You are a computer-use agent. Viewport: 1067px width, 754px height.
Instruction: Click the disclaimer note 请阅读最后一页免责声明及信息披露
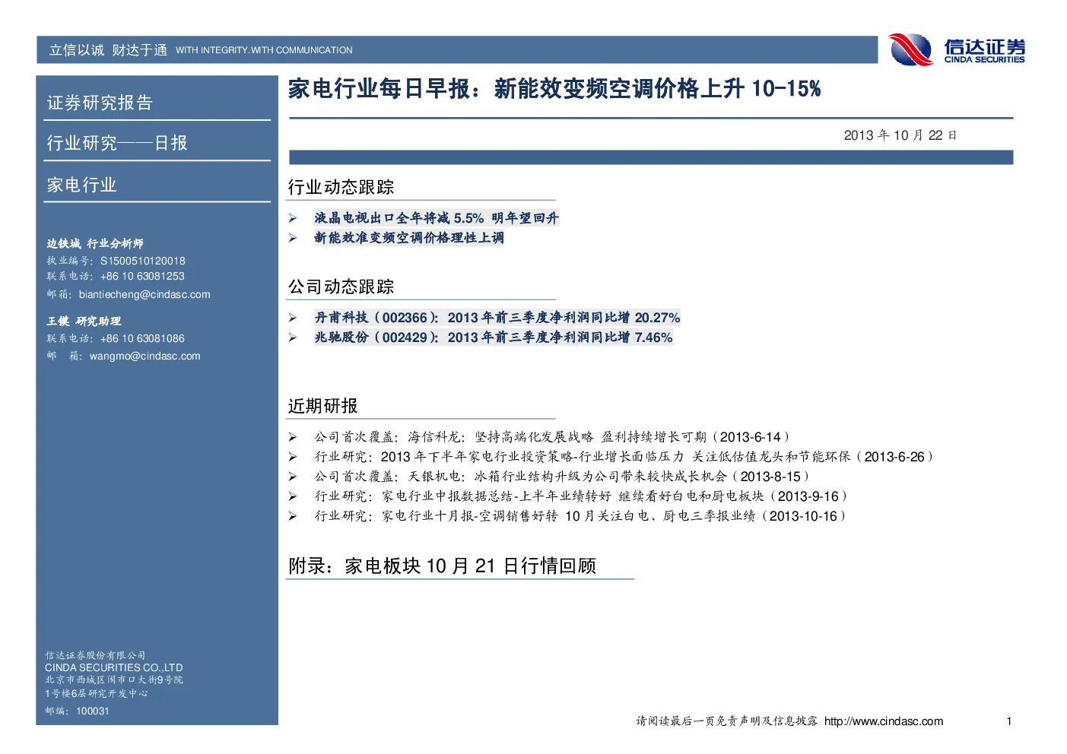tap(727, 721)
